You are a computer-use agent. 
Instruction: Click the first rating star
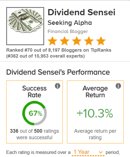pyautogui.click(x=52, y=41)
